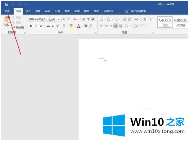The height and width of the screenshot is (141, 189).
Task: Click the Increase Font Size icon
Action: tap(64, 19)
